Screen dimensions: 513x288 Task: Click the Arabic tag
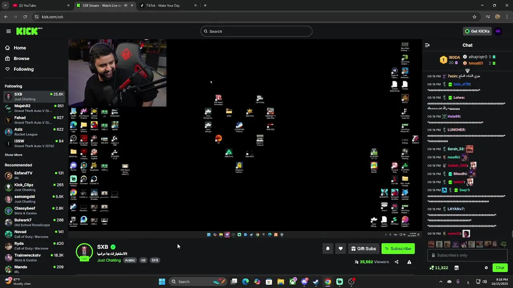click(130, 260)
